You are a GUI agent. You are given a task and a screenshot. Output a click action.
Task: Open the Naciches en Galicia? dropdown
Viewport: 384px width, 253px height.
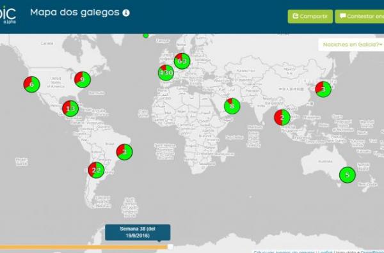[351, 45]
